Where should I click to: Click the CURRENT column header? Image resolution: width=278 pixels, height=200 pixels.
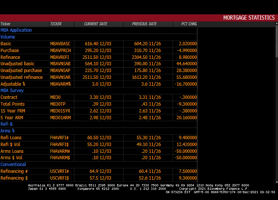91,24
